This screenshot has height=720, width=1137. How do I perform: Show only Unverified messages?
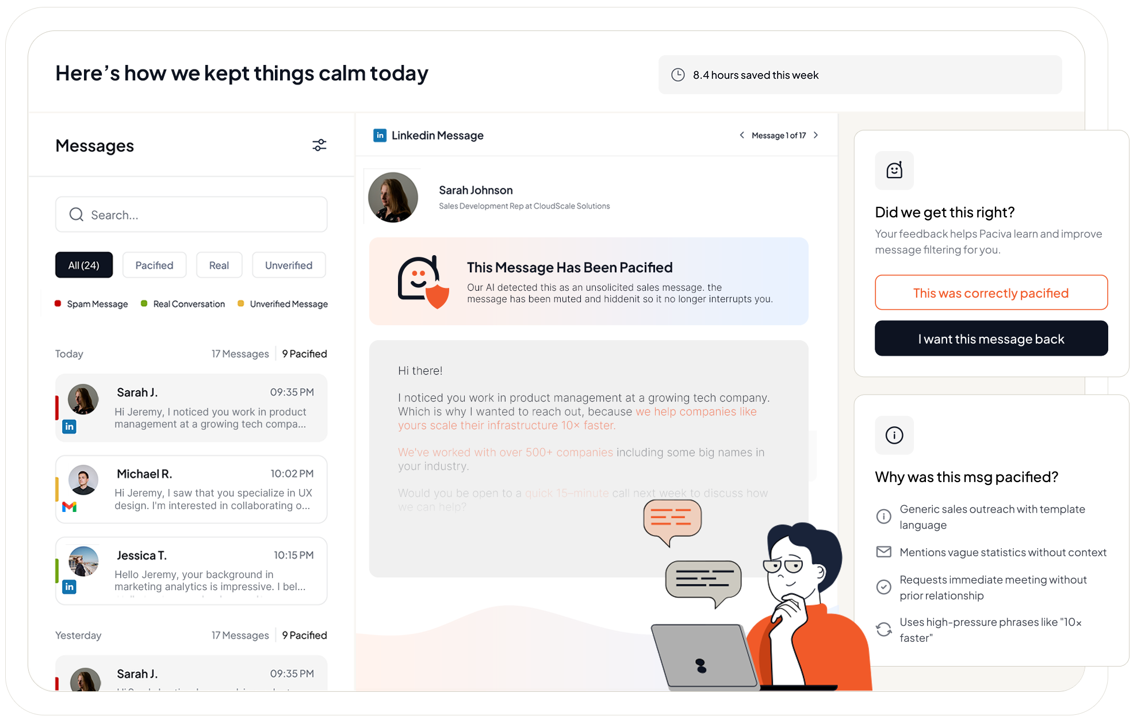pyautogui.click(x=289, y=265)
